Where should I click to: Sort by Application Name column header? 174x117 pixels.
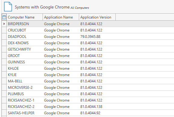click(61, 17)
